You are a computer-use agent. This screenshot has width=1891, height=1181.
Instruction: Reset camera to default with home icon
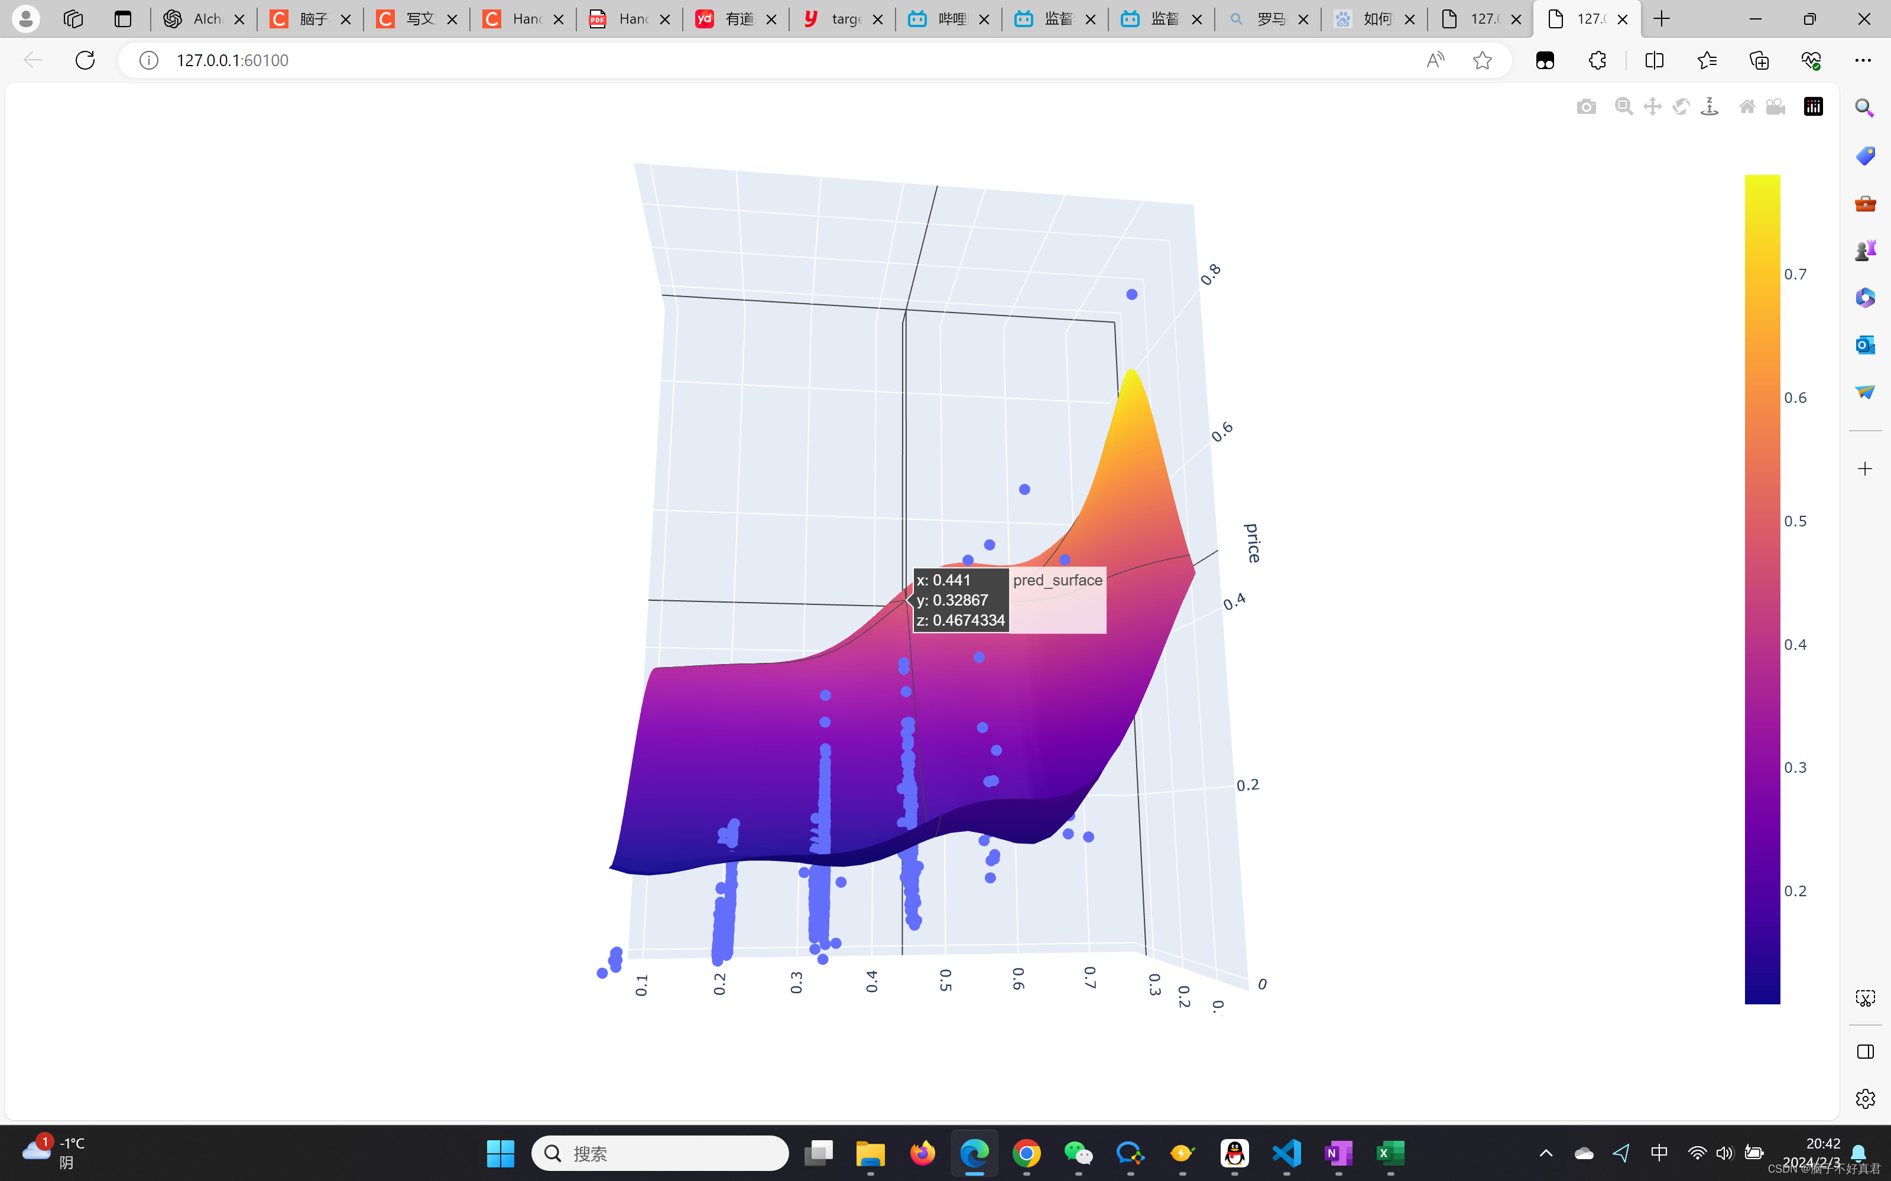click(1747, 106)
